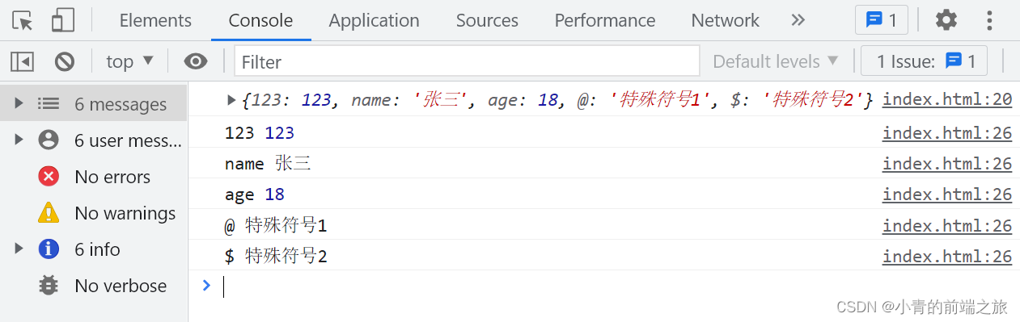This screenshot has height=322, width=1020.
Task: Switch to the Elements tab
Action: tap(155, 20)
